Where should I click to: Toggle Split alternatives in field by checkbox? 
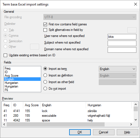tap(45, 30)
